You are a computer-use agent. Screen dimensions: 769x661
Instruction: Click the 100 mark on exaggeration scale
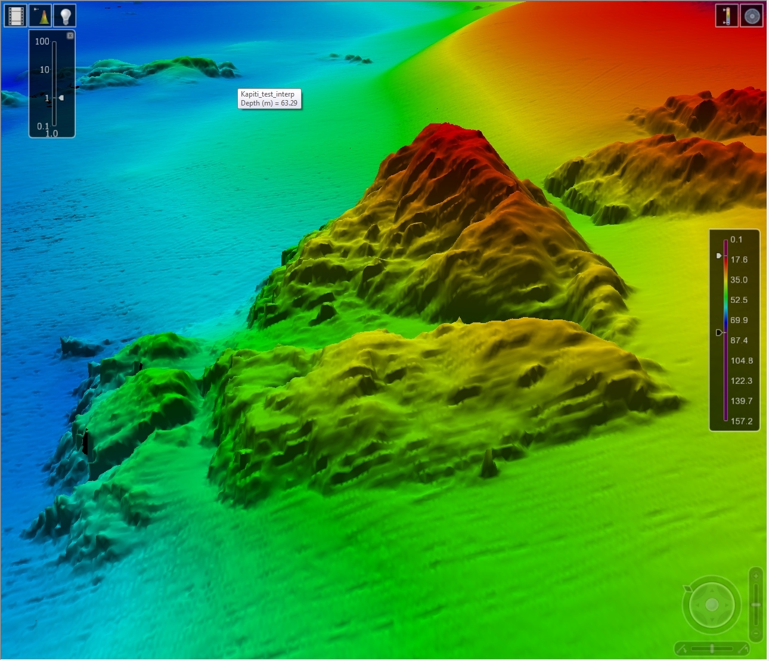[42, 42]
